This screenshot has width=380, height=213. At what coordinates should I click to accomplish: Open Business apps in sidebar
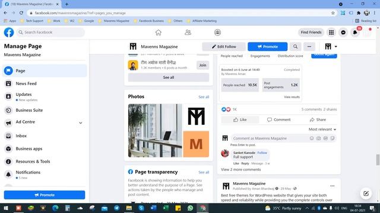click(45, 149)
